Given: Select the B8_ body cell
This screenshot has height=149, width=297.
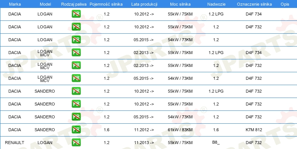Looking at the screenshot, I should click(216, 143).
